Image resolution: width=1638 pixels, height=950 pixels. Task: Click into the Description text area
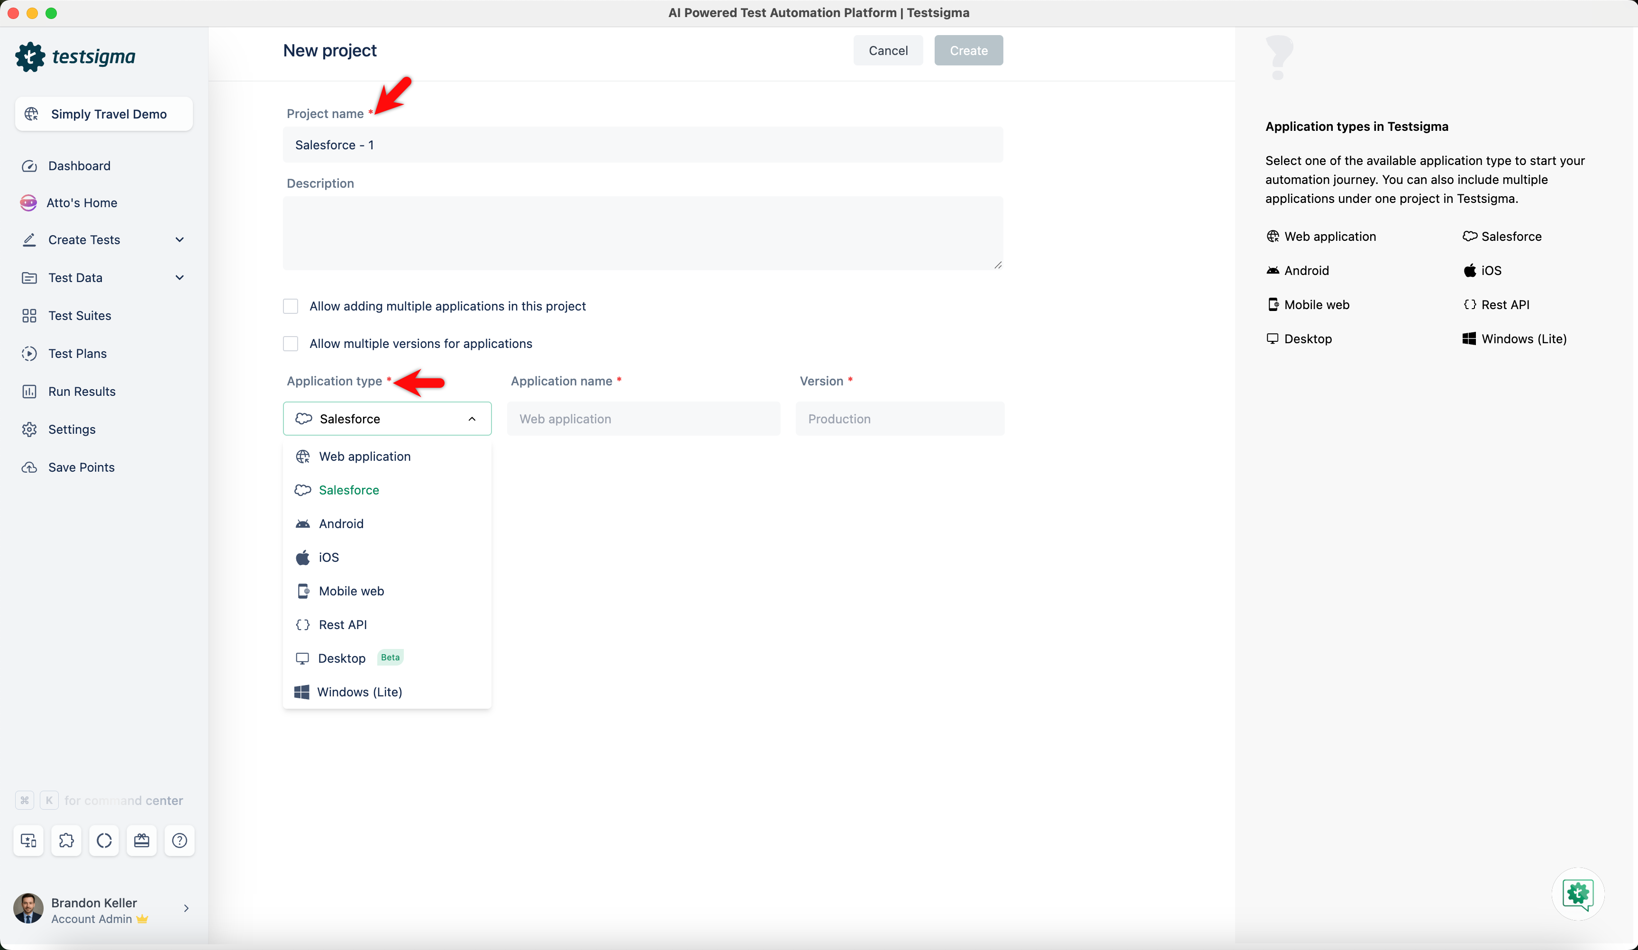[x=642, y=233]
